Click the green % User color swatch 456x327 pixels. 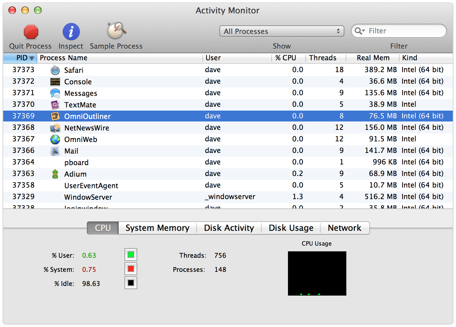pos(131,255)
